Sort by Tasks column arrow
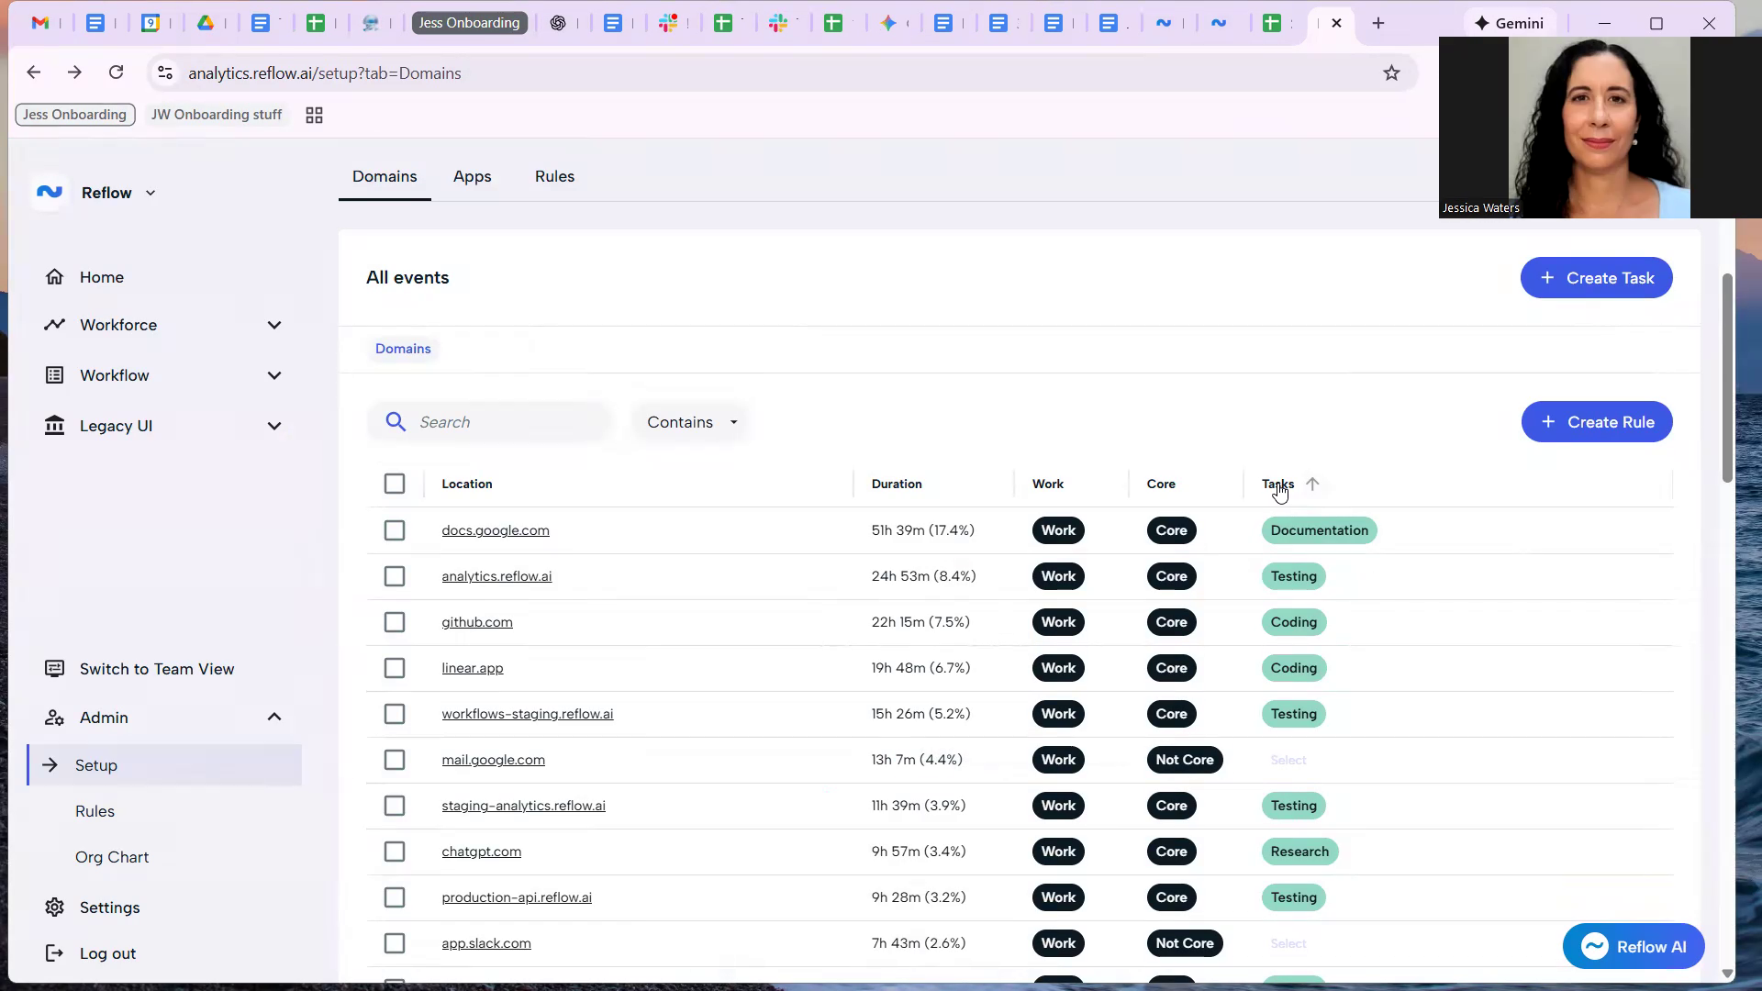This screenshot has height=991, width=1762. 1312,484
